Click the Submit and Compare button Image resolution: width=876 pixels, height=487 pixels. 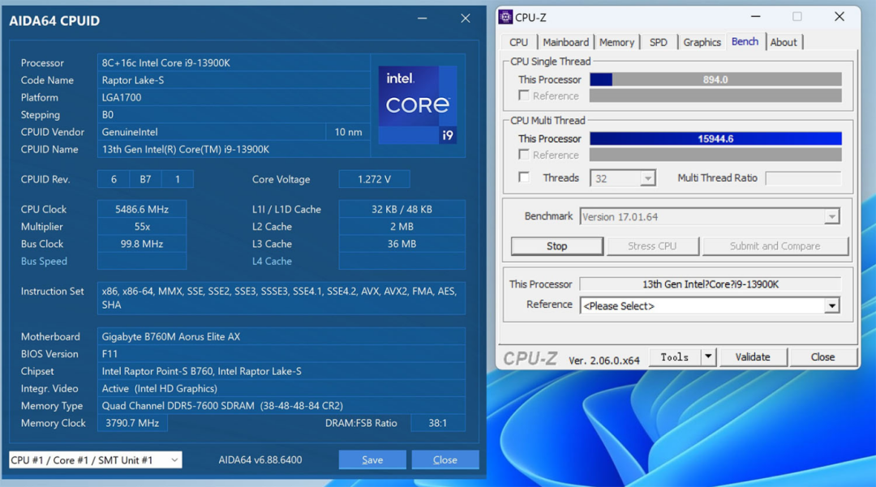tap(775, 246)
